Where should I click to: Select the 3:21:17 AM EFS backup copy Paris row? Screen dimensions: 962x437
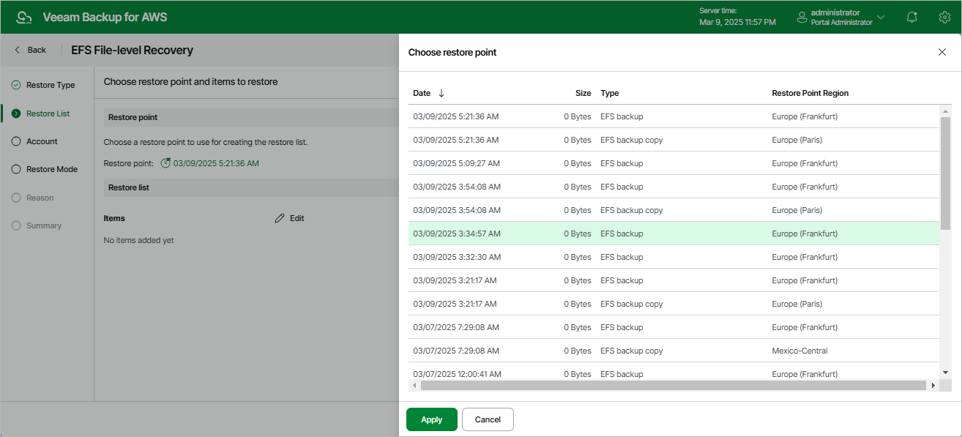(674, 304)
